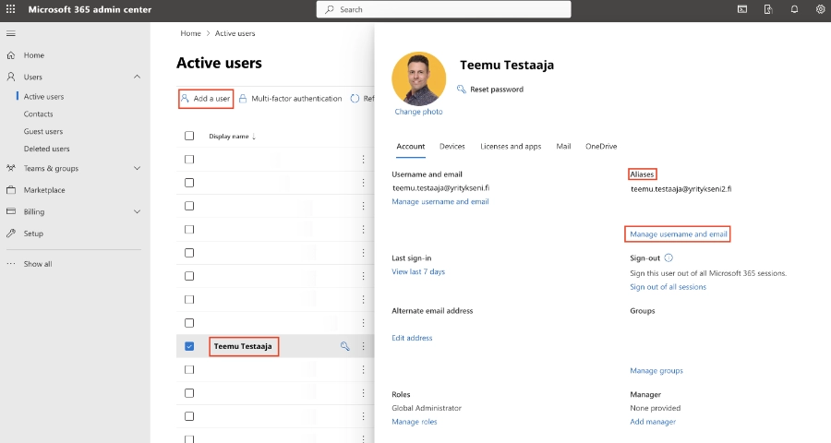
Task: Switch to the Account tab
Action: coord(411,146)
